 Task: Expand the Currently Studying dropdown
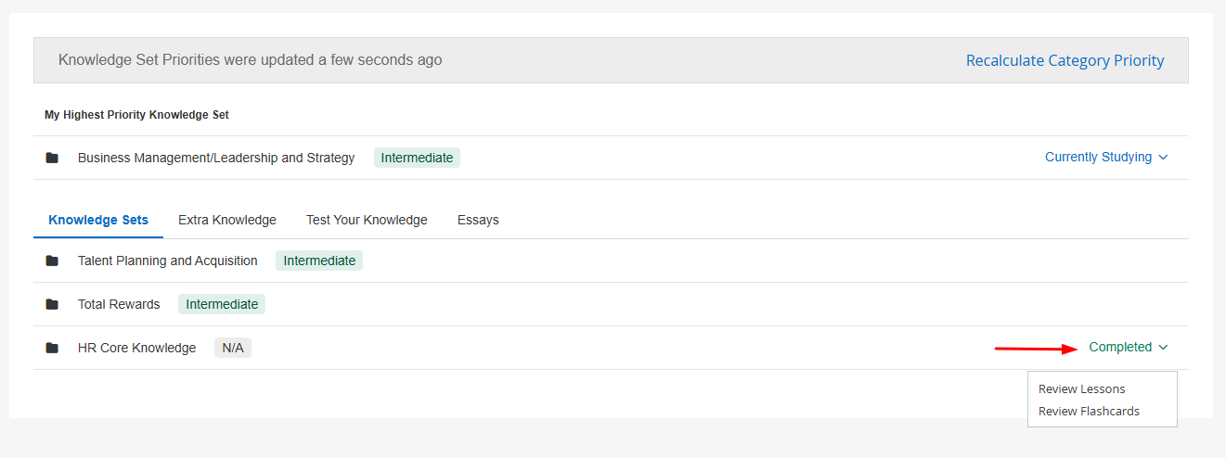[1099, 158]
